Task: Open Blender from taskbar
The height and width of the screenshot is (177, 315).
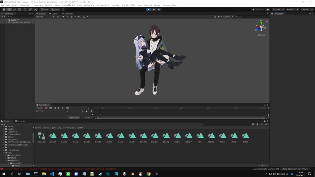Action: coord(132,174)
